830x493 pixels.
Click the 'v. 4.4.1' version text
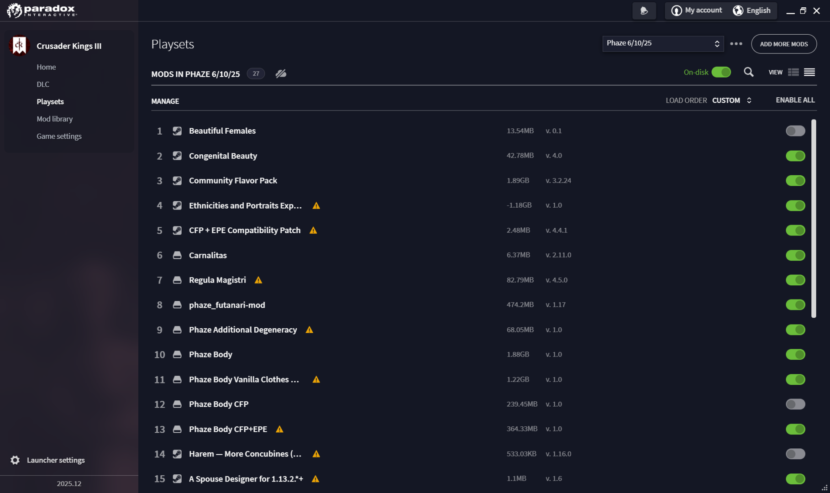[x=557, y=231]
